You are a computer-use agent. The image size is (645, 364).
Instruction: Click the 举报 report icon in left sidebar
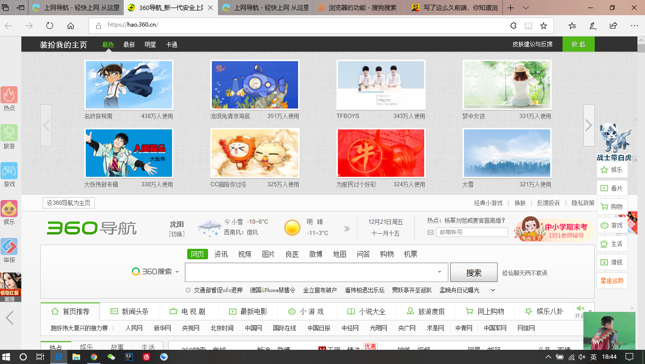(x=9, y=246)
